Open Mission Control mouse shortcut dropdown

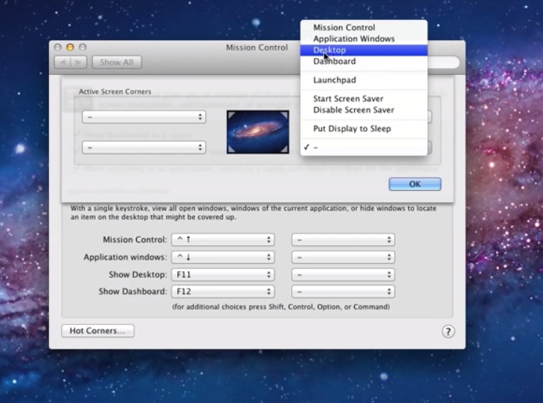[x=343, y=239]
